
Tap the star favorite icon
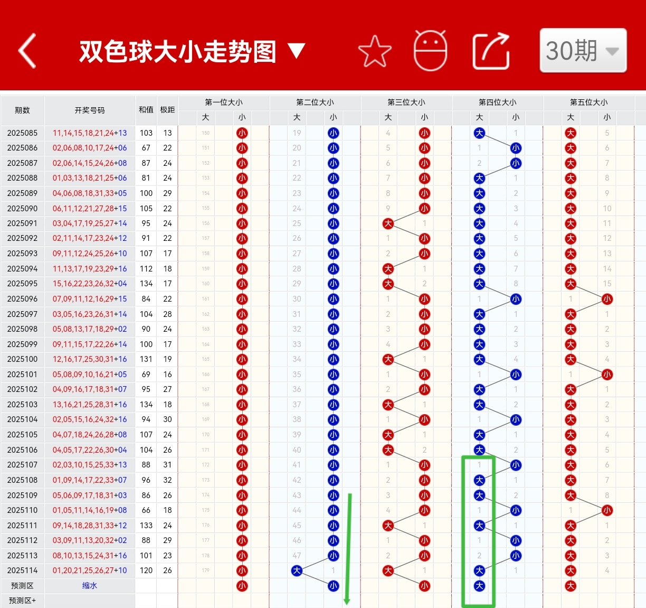pos(375,50)
